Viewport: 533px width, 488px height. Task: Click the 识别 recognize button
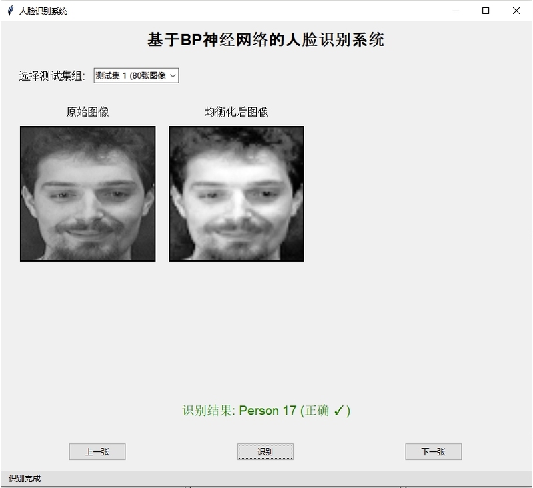(x=265, y=451)
